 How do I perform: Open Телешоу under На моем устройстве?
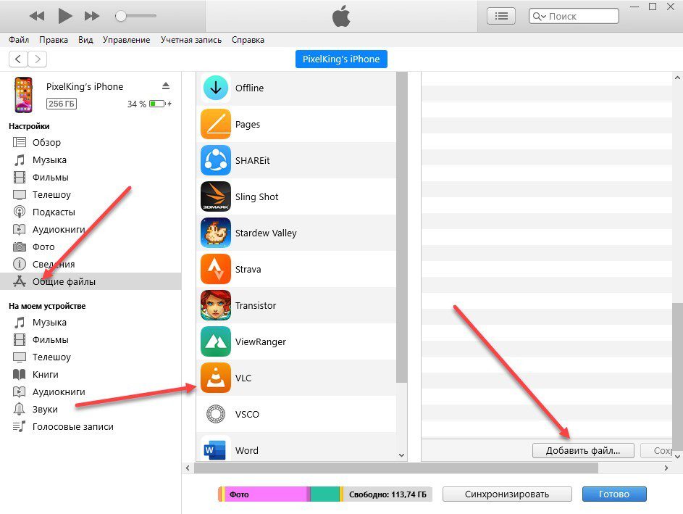(91, 357)
